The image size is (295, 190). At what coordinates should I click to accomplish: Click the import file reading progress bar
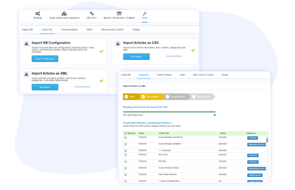169,112
